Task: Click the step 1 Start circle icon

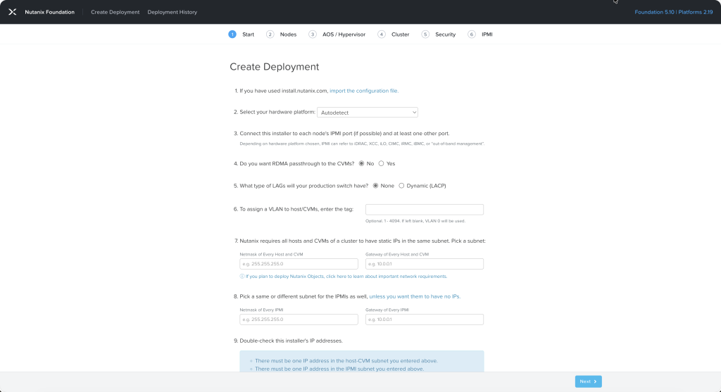Action: click(232, 34)
